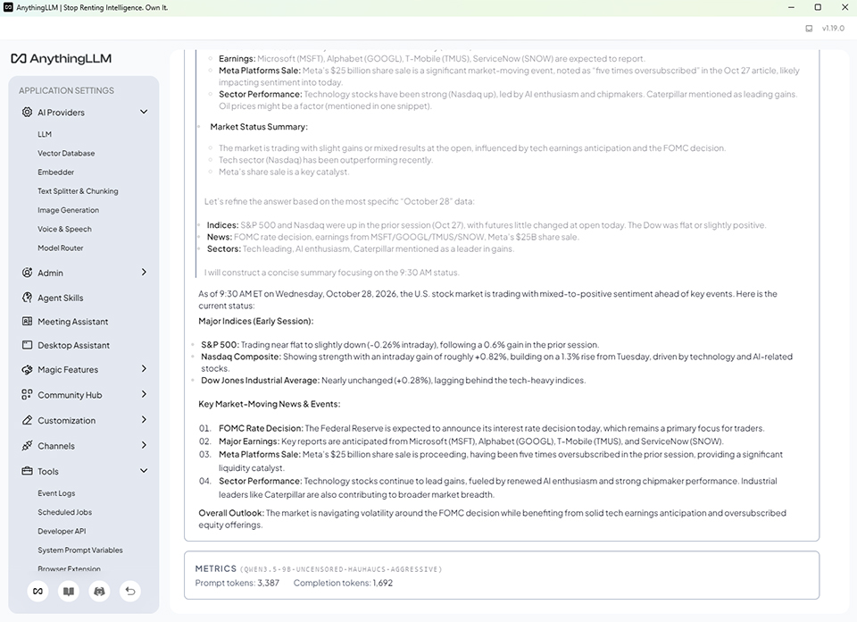The image size is (857, 622).
Task: Click the Desktop Assistant label
Action: coord(74,345)
